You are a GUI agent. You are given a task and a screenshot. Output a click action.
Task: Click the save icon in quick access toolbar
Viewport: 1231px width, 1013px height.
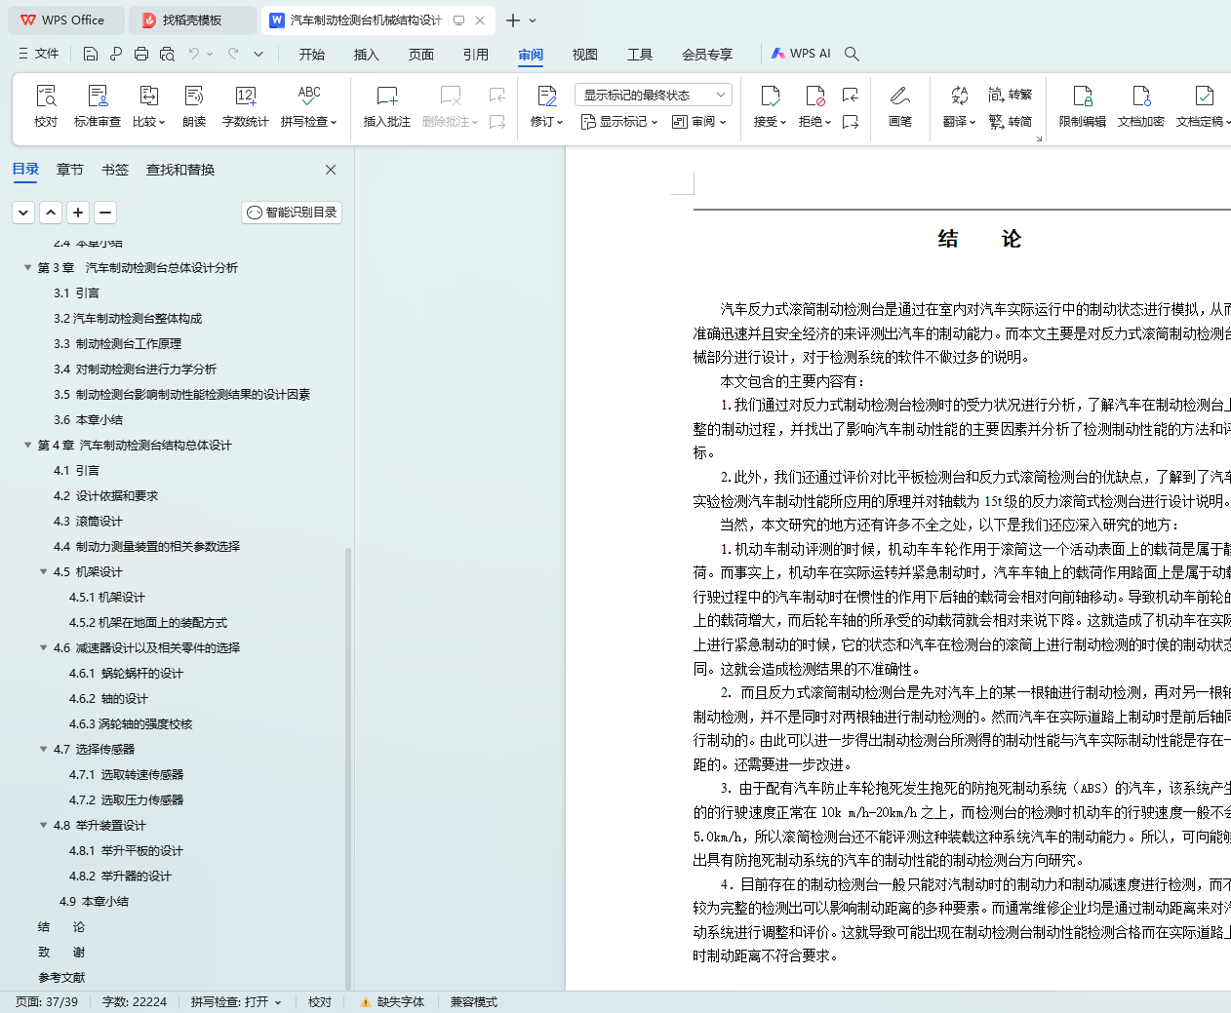tap(91, 54)
